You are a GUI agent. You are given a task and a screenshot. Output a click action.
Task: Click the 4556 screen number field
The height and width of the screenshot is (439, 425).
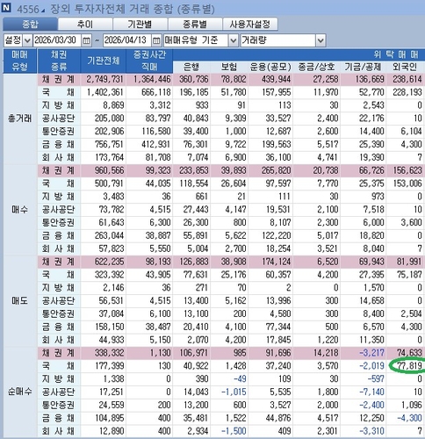coord(28,10)
